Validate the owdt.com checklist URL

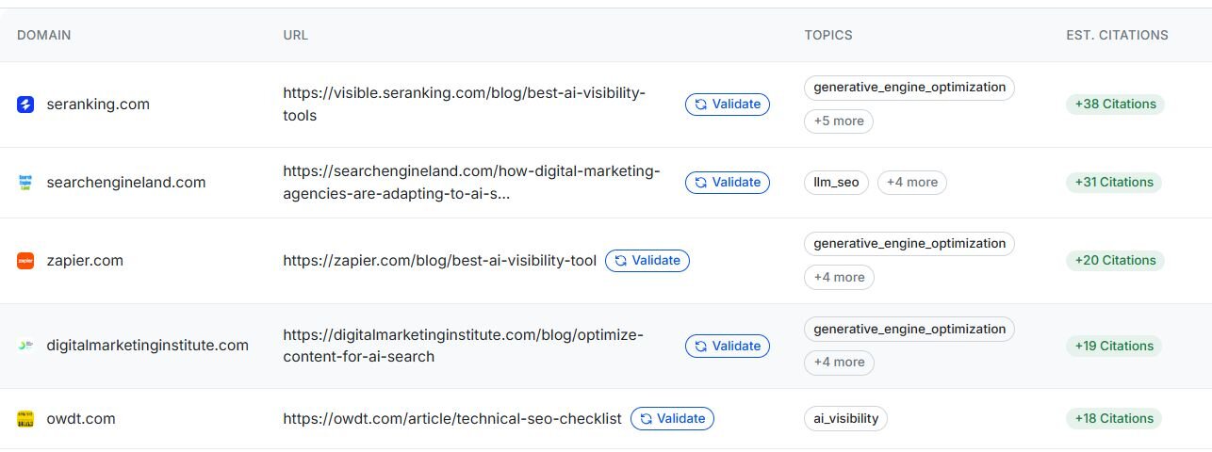pyautogui.click(x=672, y=419)
